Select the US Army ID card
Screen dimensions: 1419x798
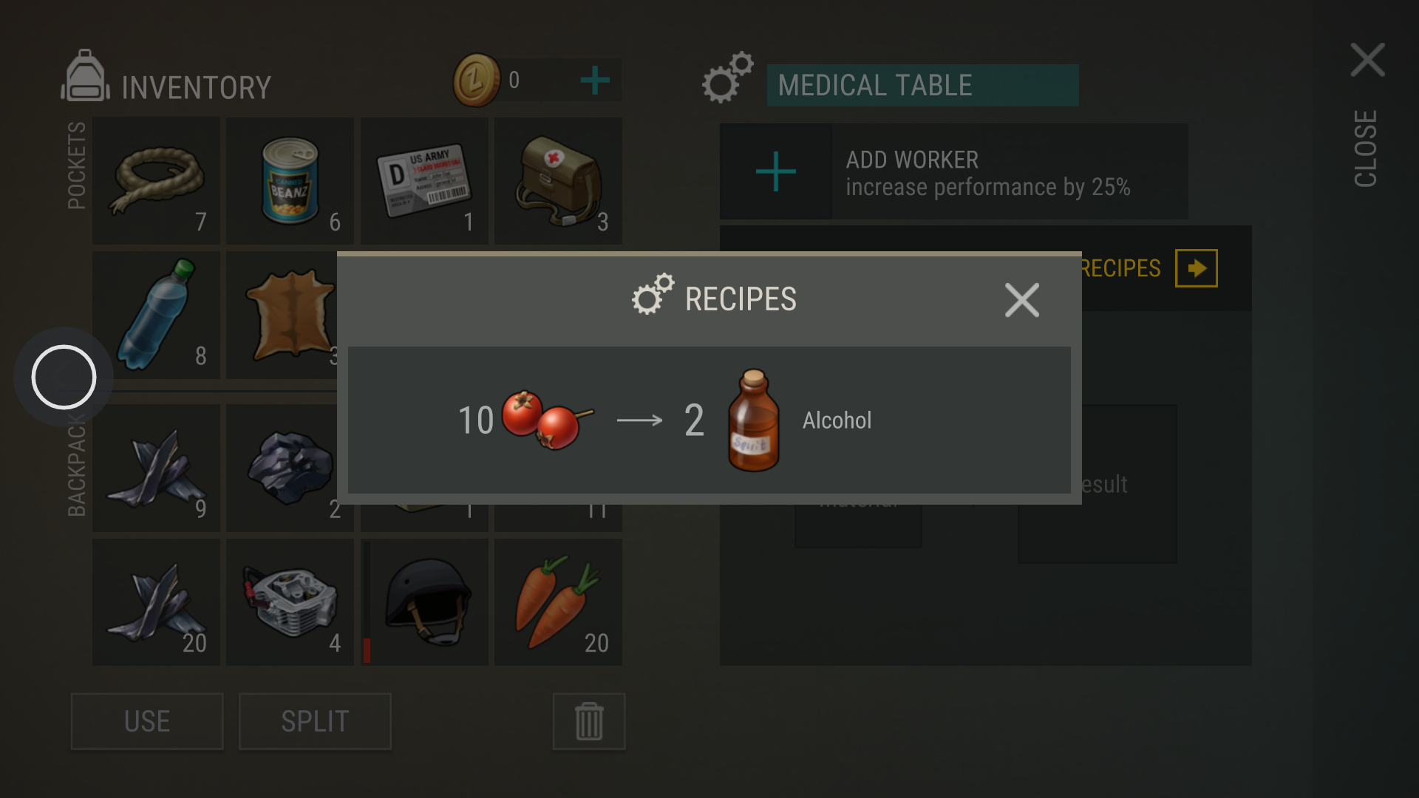tap(424, 181)
